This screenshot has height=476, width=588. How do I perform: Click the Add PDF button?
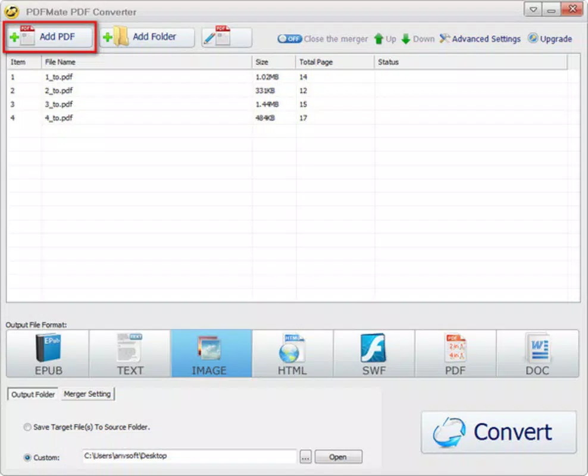point(49,37)
